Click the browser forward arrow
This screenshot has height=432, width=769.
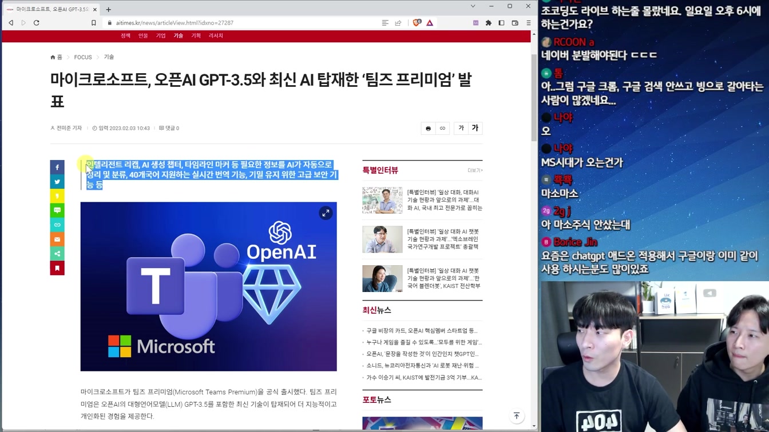point(23,23)
